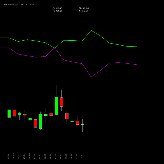Select the 08 Jul date label

click(61, 156)
